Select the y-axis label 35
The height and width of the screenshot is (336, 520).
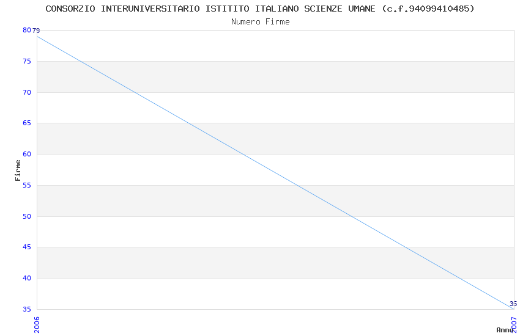point(27,310)
